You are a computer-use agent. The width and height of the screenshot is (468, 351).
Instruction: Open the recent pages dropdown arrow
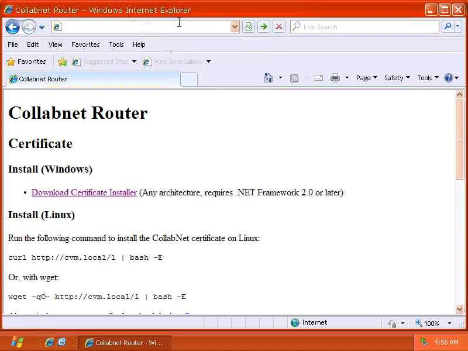[x=42, y=27]
